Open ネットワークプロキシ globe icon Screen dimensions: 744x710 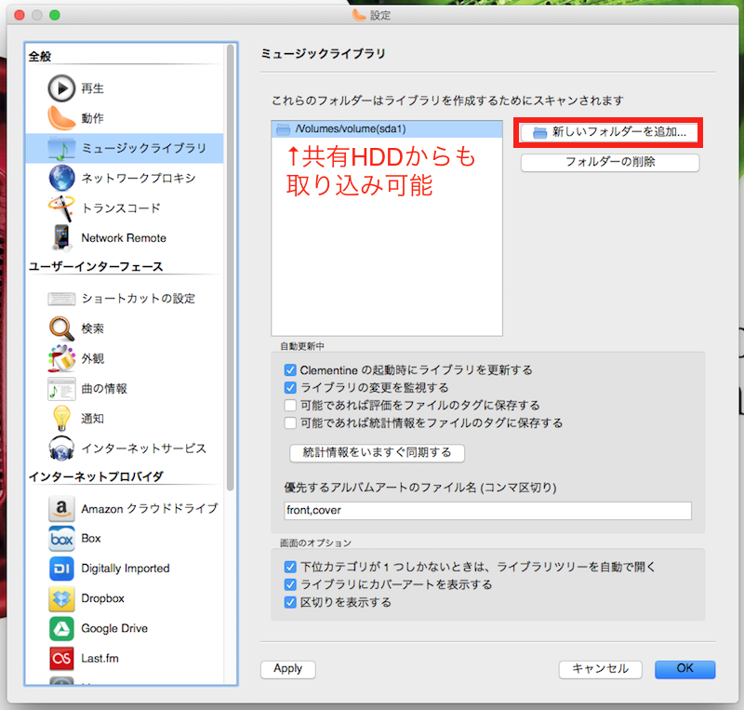click(x=61, y=178)
